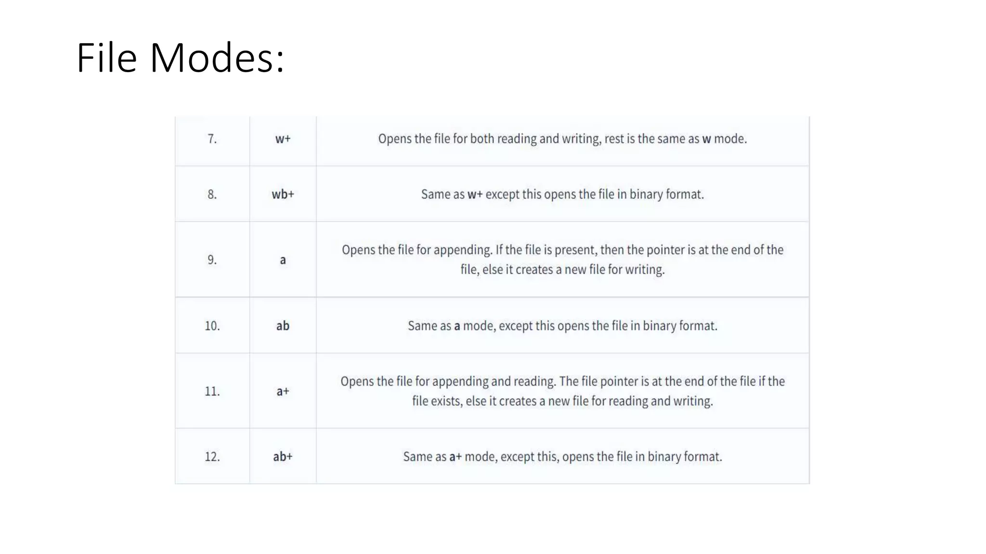This screenshot has width=986, height=554.
Task: Select the w+ mode description text
Action: point(562,139)
